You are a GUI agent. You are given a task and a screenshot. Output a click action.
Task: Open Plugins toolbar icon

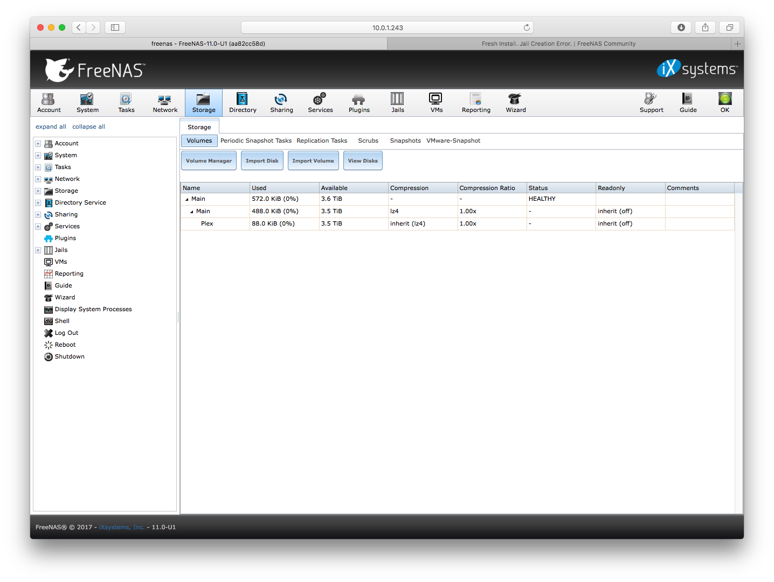point(359,102)
